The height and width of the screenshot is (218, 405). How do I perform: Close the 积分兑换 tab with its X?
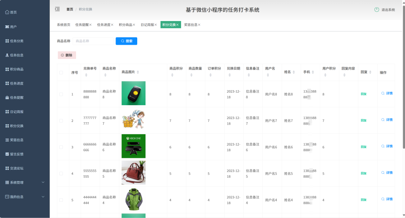pos(178,25)
